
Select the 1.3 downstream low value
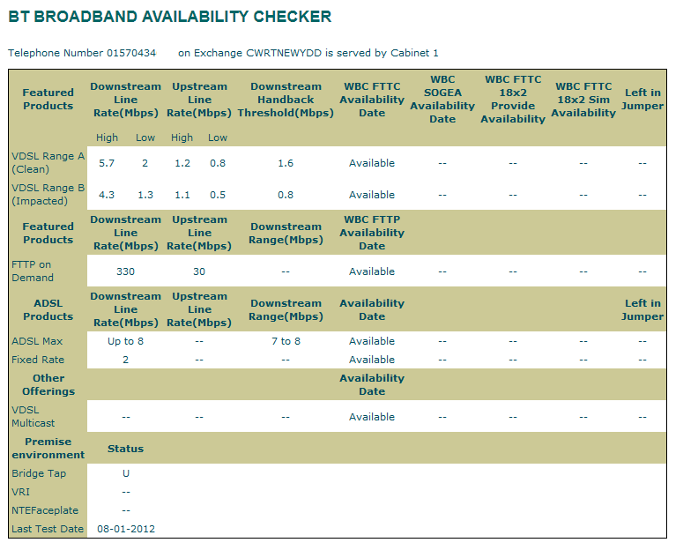coord(145,195)
